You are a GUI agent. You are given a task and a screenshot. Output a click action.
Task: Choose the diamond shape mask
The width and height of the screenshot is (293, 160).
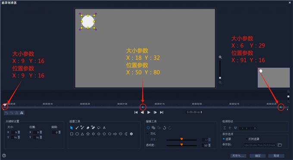[x=99, y=134]
